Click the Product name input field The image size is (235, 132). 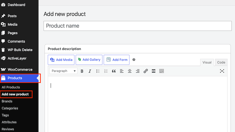(138, 26)
